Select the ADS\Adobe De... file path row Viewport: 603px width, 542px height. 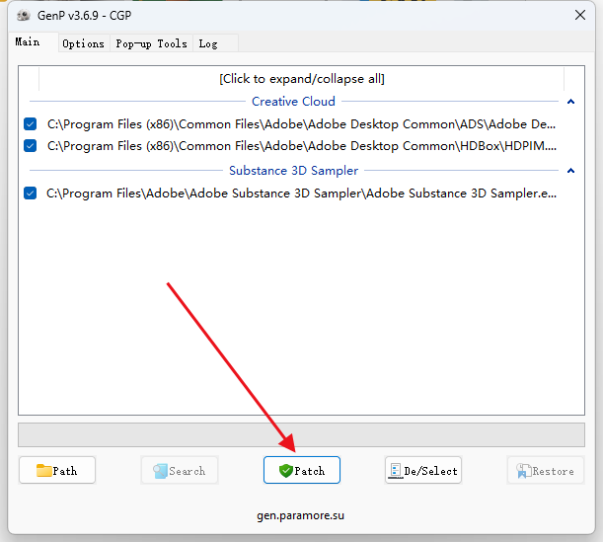pyautogui.click(x=302, y=124)
